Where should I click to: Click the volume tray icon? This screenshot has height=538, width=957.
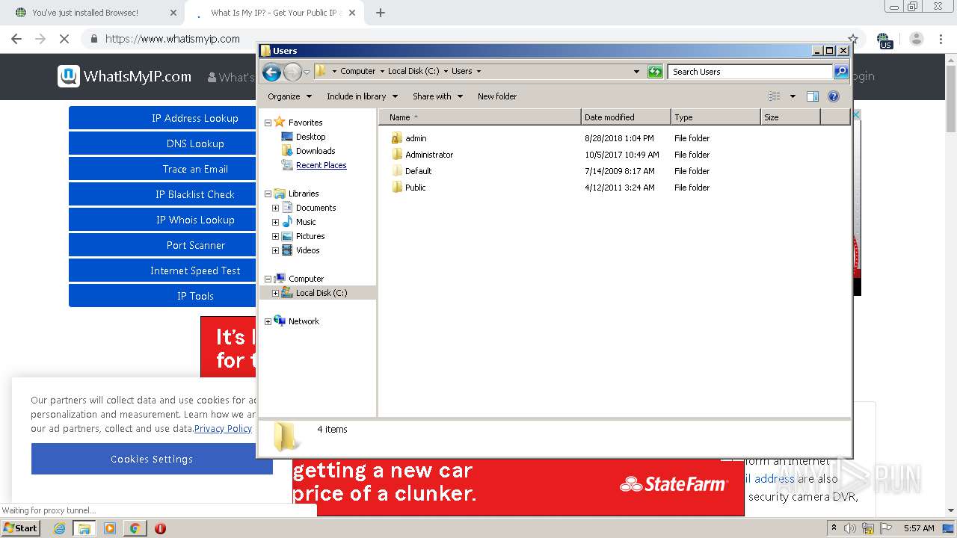[x=849, y=528]
